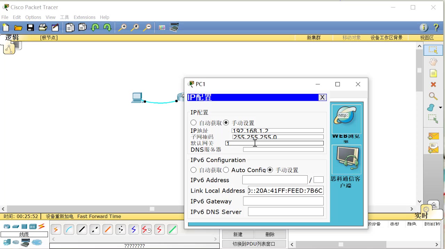
Task: Create a new network file
Action: pos(6,28)
